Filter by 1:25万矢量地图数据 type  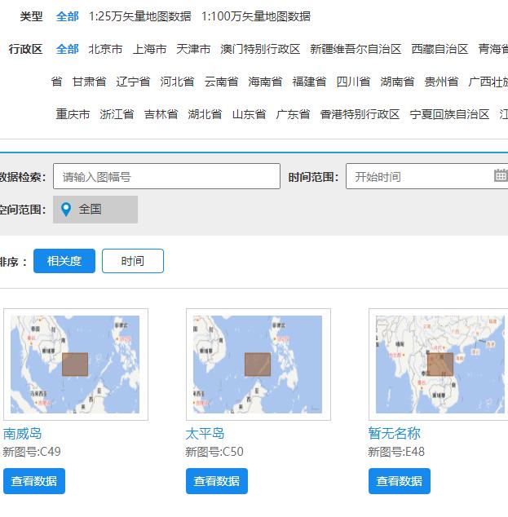(x=139, y=16)
